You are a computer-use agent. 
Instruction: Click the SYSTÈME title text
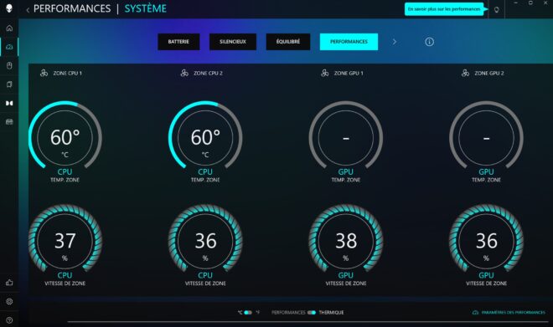pyautogui.click(x=145, y=9)
